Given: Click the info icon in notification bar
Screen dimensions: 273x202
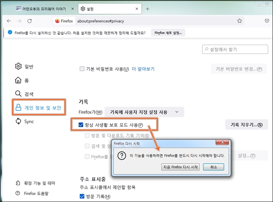Looking at the screenshot, I should tap(10, 32).
